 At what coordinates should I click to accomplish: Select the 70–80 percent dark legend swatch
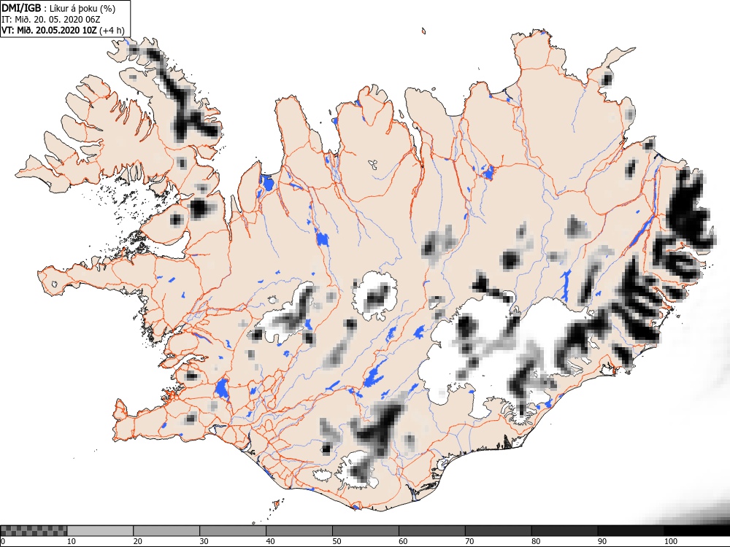tap(498, 531)
